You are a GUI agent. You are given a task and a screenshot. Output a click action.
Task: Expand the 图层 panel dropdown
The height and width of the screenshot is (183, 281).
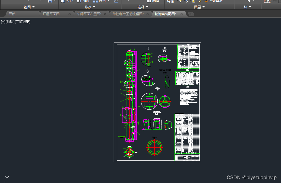pos(199,7)
